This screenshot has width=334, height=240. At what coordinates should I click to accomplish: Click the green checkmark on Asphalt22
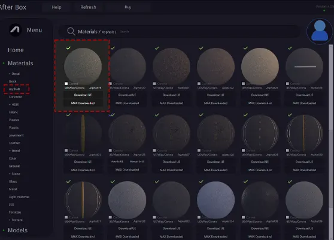tap(201, 48)
